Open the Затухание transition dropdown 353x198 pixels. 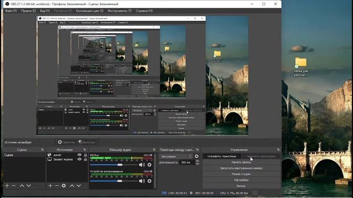176,156
